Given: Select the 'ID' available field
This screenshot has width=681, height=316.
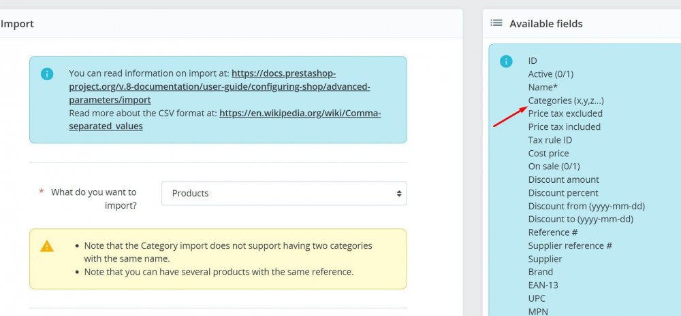Looking at the screenshot, I should 533,61.
